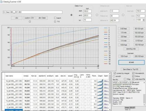Enable the batch checkbox
The height and width of the screenshot is (111, 146).
(x=55, y=18)
